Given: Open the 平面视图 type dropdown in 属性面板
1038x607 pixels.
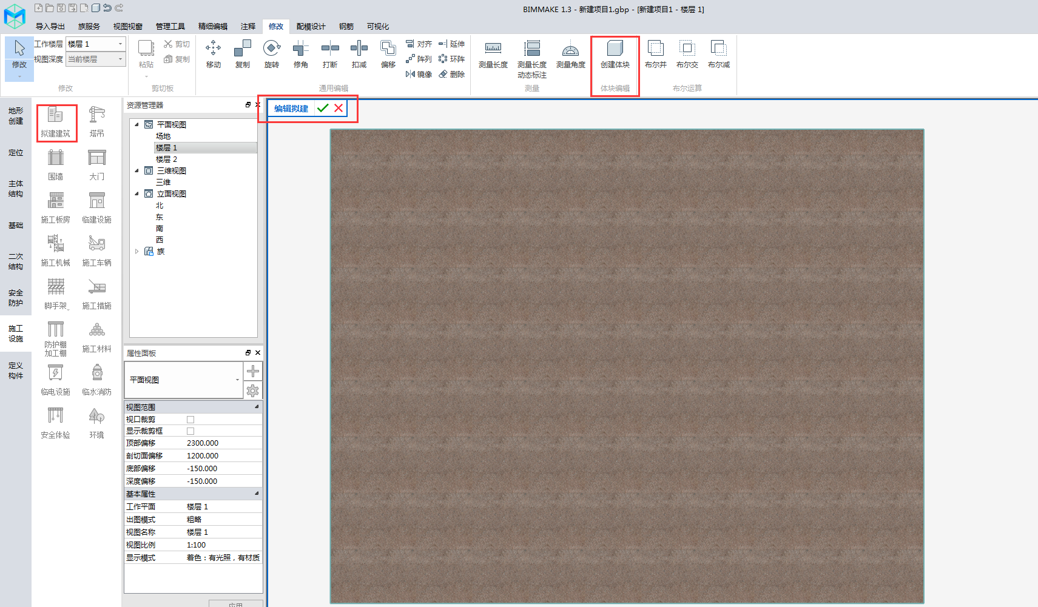Looking at the screenshot, I should pos(184,380).
